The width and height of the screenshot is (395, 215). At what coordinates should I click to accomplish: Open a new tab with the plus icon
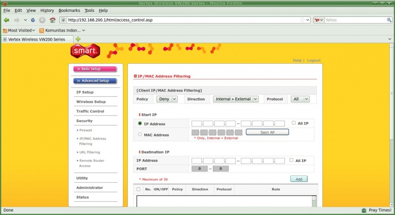(78, 39)
